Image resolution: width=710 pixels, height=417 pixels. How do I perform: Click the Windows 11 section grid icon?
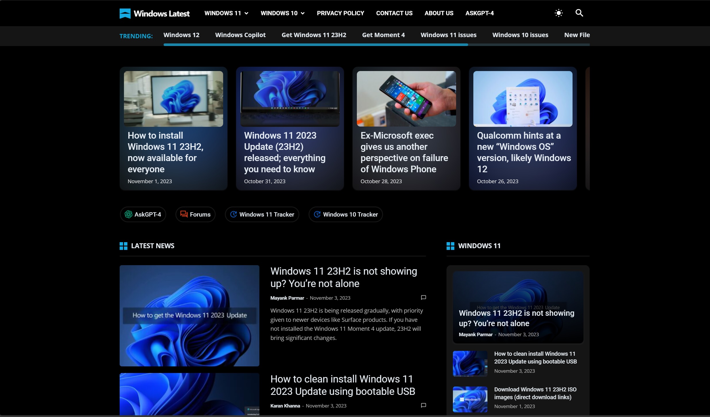pos(450,246)
